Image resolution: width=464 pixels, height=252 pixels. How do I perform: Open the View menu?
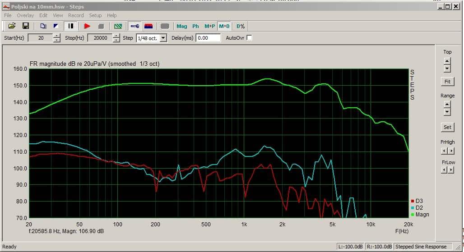tap(58, 15)
